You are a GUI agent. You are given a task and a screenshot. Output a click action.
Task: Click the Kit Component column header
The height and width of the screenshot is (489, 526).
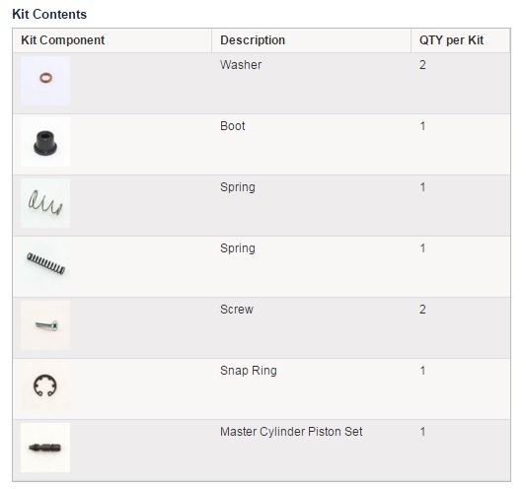(x=63, y=40)
